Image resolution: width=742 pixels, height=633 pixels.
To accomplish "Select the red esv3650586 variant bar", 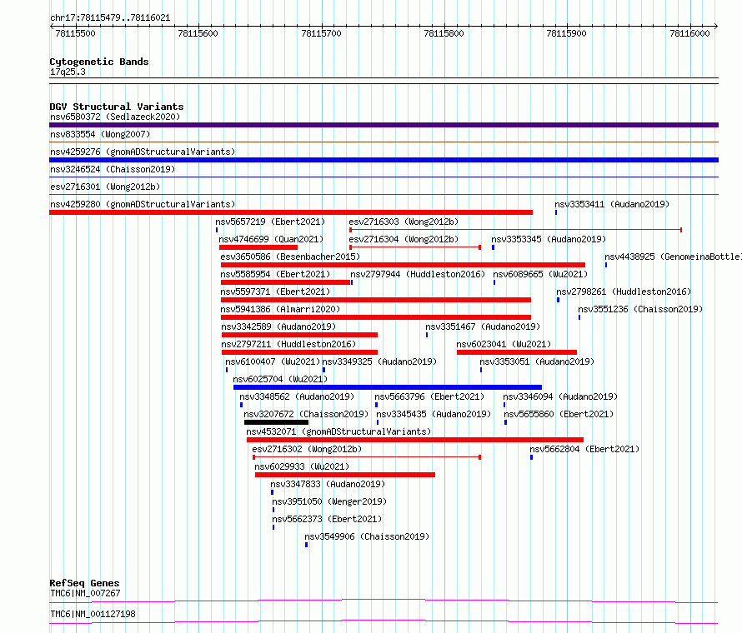I will (x=403, y=265).
